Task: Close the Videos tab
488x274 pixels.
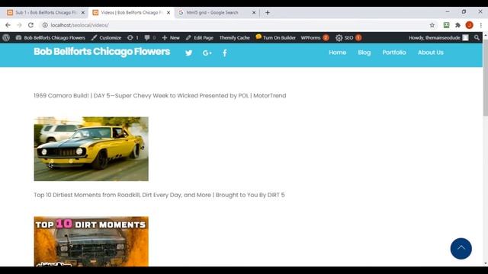Action: (x=169, y=13)
